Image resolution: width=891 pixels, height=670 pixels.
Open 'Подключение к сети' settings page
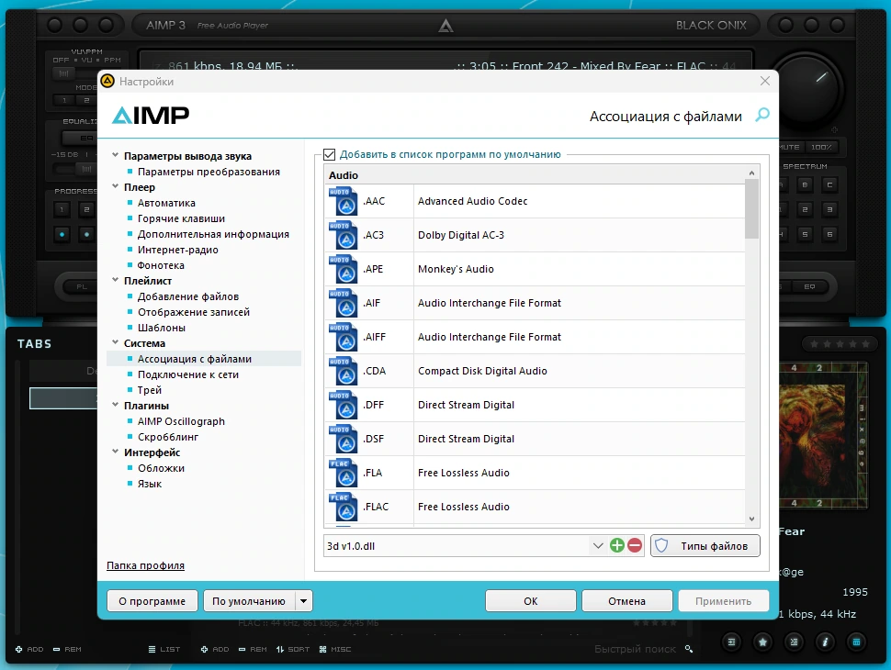click(187, 374)
